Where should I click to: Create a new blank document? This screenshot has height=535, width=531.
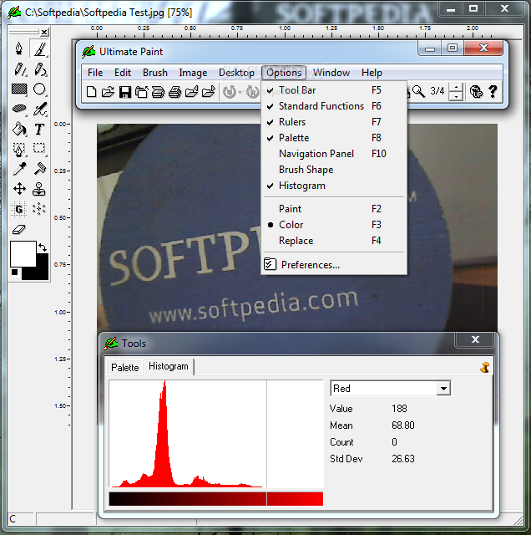(x=91, y=92)
